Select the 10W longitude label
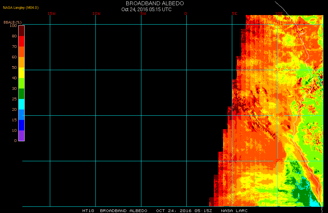 [x=96, y=13]
